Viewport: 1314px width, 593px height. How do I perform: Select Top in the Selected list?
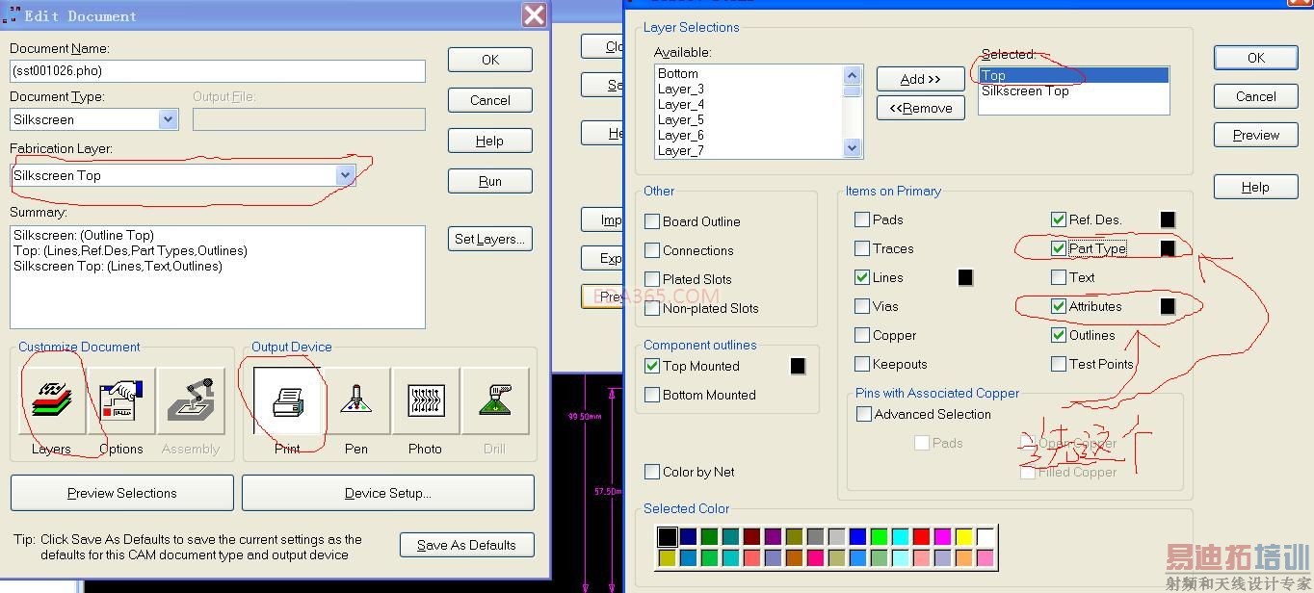[1073, 75]
